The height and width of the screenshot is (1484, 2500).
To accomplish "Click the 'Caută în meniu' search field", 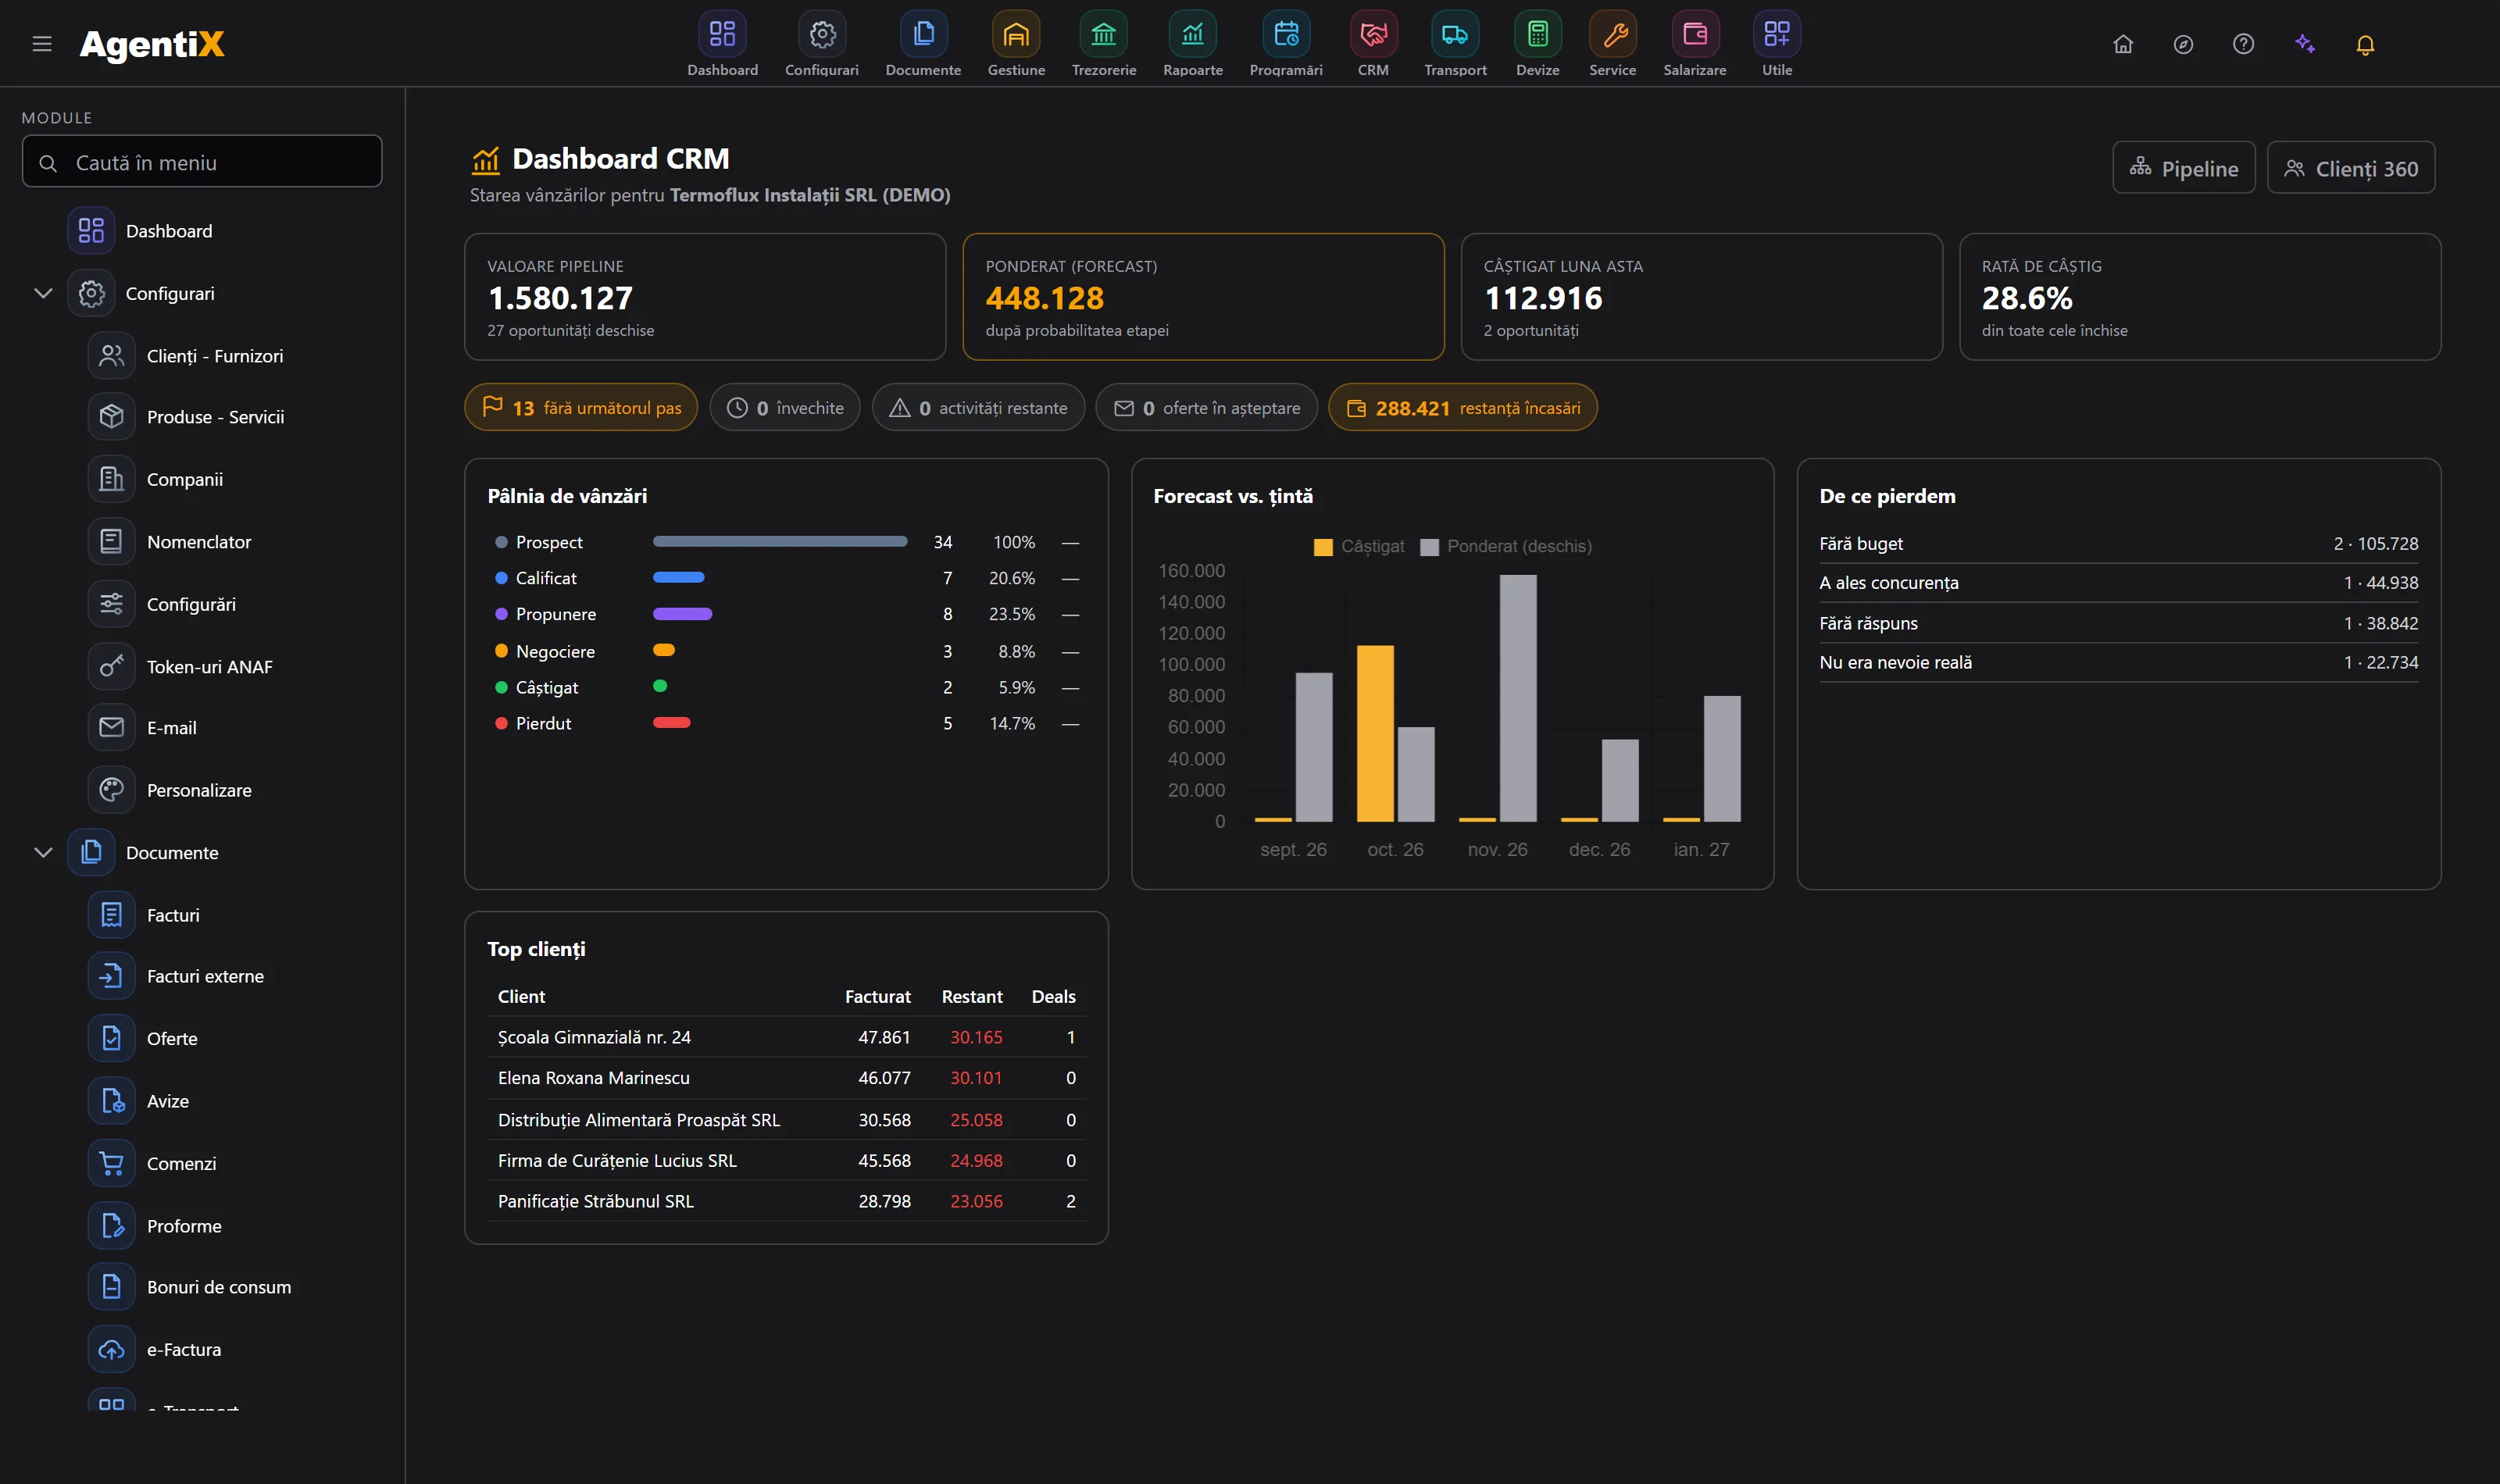I will pos(202,162).
